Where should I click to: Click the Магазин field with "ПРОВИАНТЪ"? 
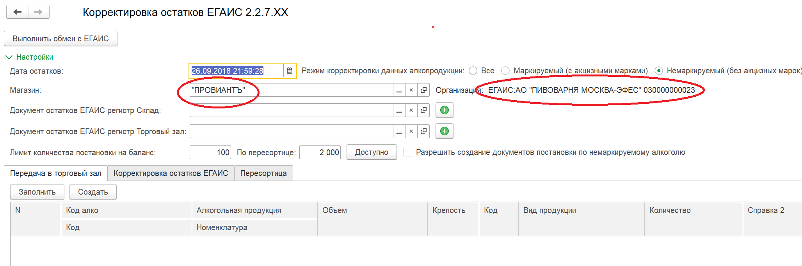(291, 90)
